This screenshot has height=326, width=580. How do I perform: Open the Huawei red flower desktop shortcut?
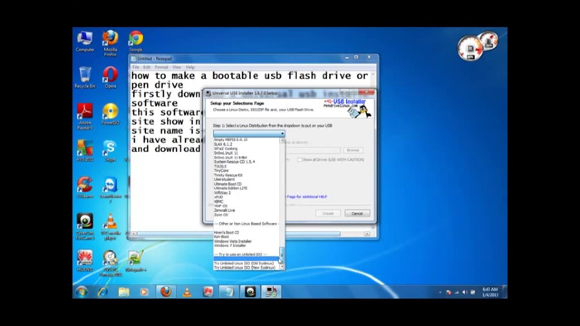85,260
